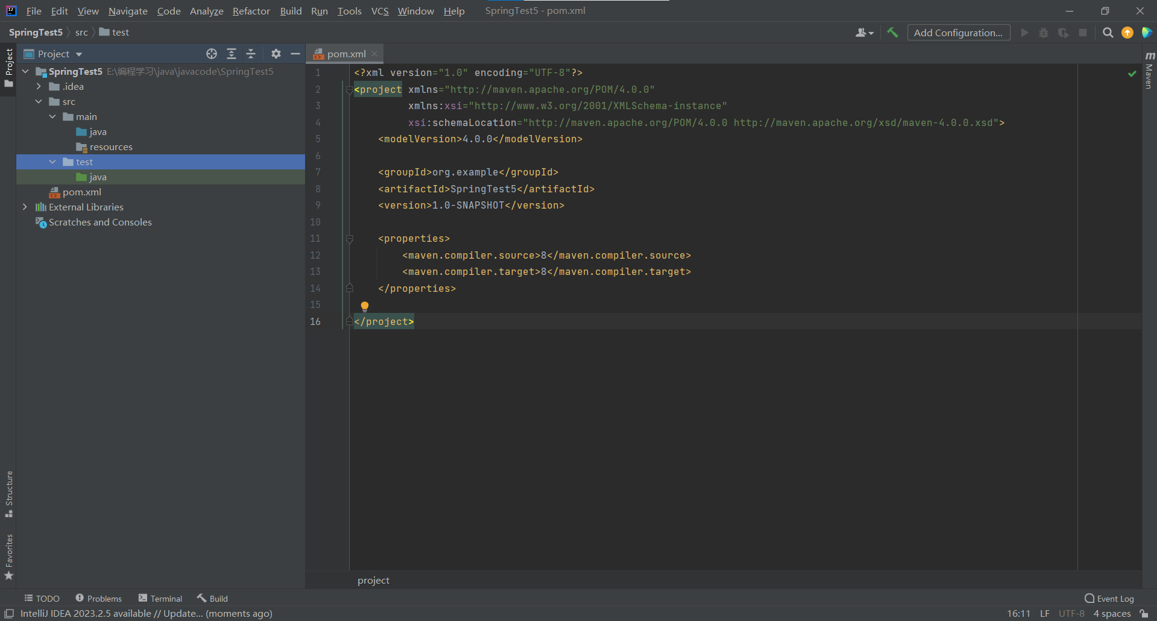
Task: Toggle the Structure side tool button
Action: 8,494
